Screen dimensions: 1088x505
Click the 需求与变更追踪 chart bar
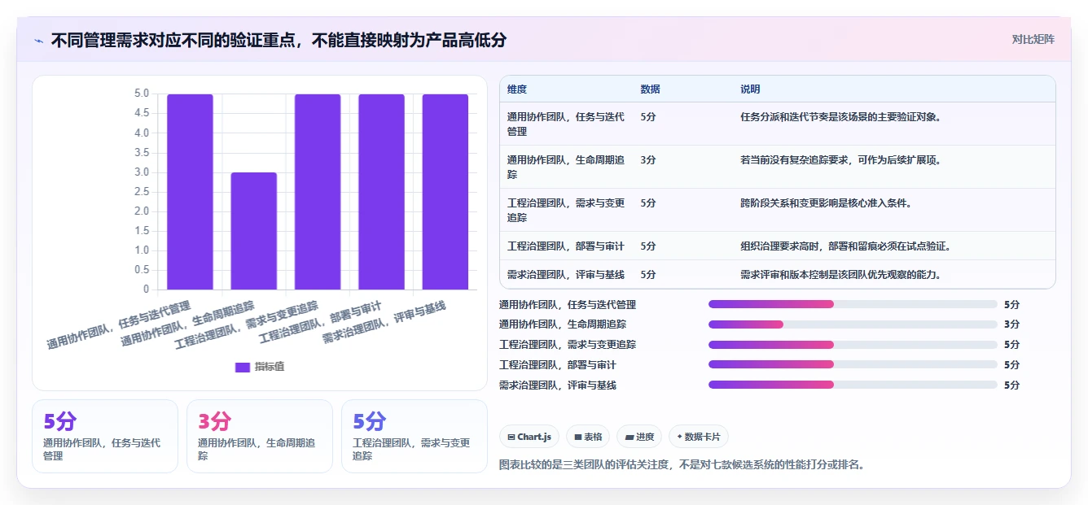[x=318, y=192]
